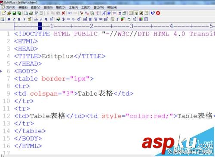The width and height of the screenshot is (215, 157).
Task: Apply bold HTML tag
Action: click(x=9, y=19)
